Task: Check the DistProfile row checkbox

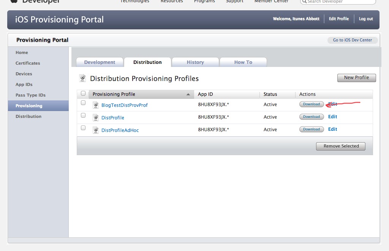Action: 83,116
